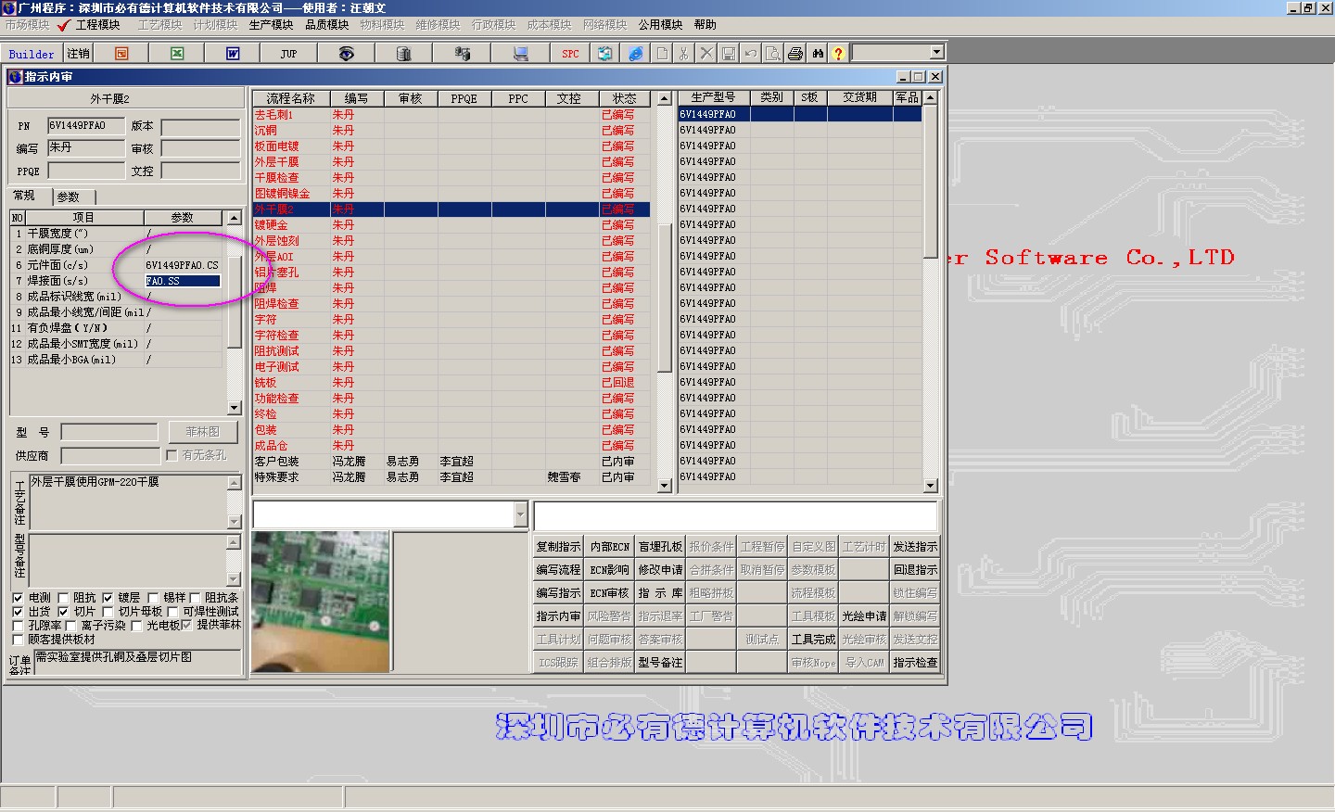Open the PowerPoint toolbar icon
This screenshot has width=1335, height=812.
coord(121,54)
